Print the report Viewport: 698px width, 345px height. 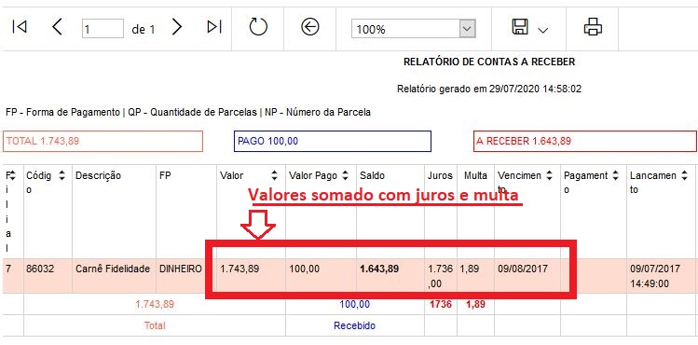593,27
